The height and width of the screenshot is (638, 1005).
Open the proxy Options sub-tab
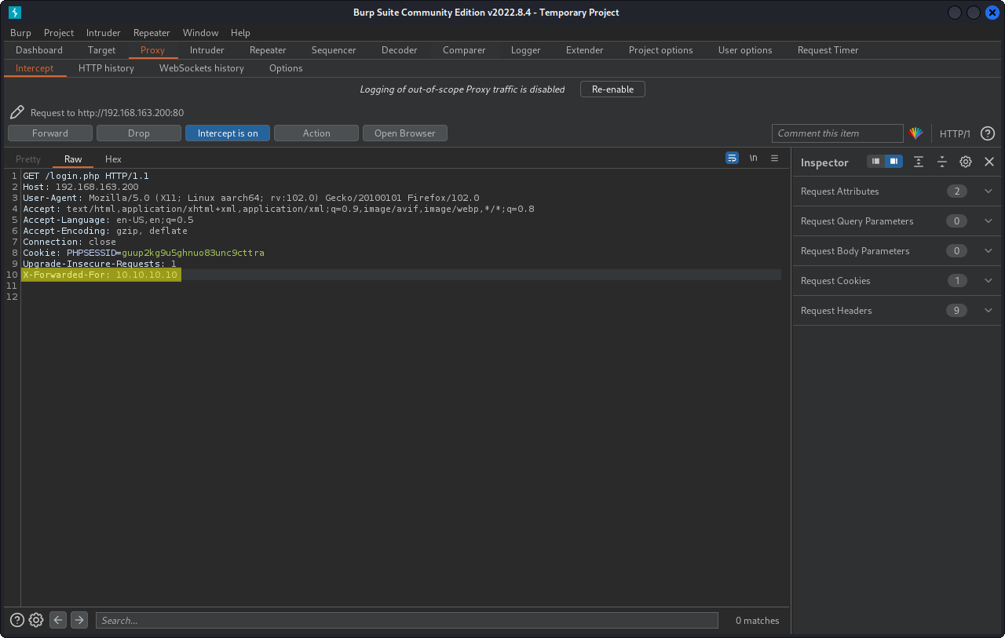tap(286, 68)
